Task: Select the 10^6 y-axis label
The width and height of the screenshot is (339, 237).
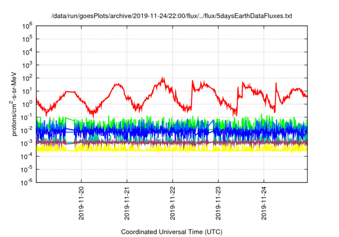Action: 27,26
